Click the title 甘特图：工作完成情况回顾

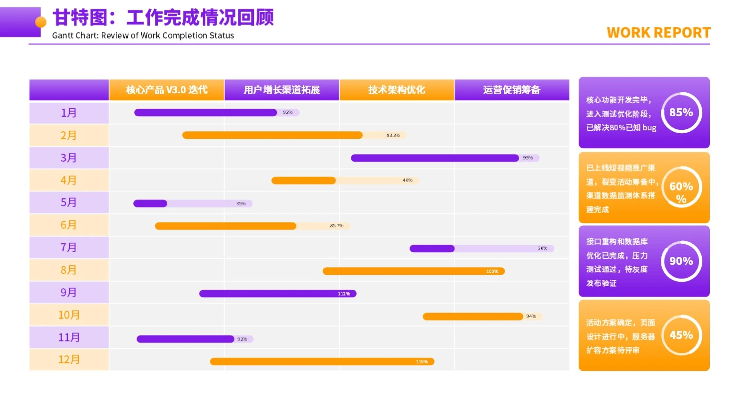click(x=163, y=18)
